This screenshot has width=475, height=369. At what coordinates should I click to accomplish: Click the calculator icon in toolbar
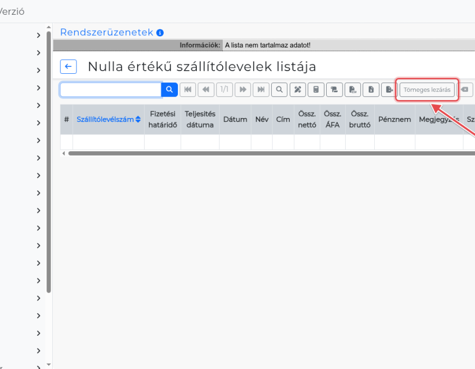[x=316, y=90]
